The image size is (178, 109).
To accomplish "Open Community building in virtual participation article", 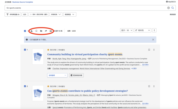I will [85, 54].
